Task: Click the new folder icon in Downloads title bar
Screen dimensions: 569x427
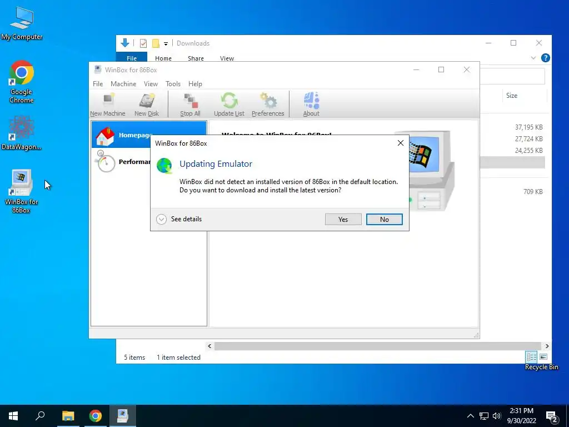Action: (156, 43)
